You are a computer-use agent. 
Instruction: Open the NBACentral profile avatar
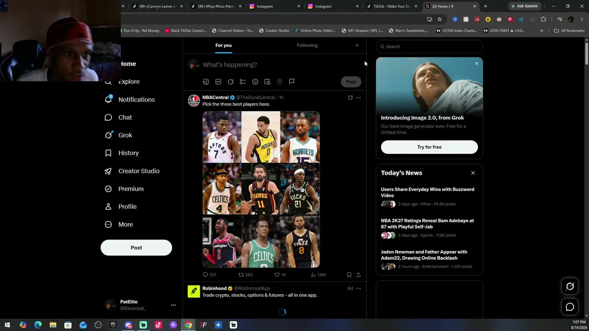pyautogui.click(x=194, y=101)
